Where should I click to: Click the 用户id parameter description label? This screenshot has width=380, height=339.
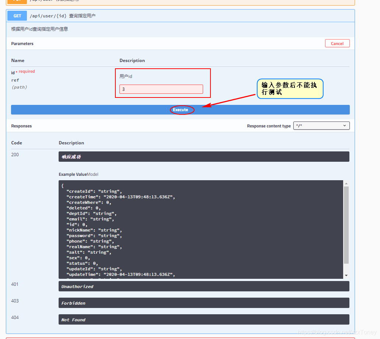point(126,76)
